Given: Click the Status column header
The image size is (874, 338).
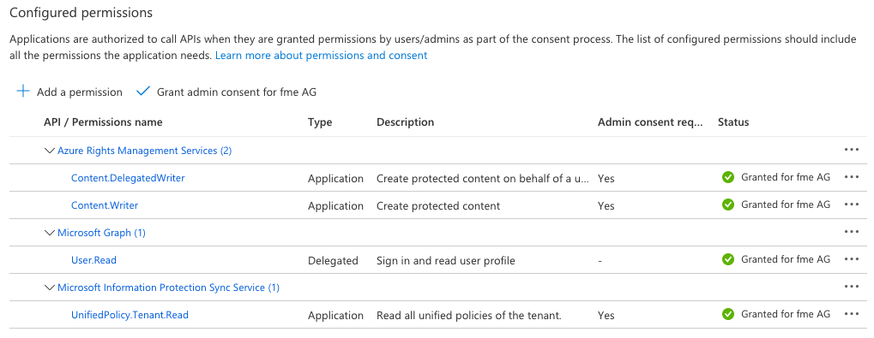Looking at the screenshot, I should 733,122.
